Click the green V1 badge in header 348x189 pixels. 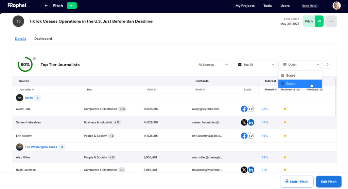pos(72,5)
